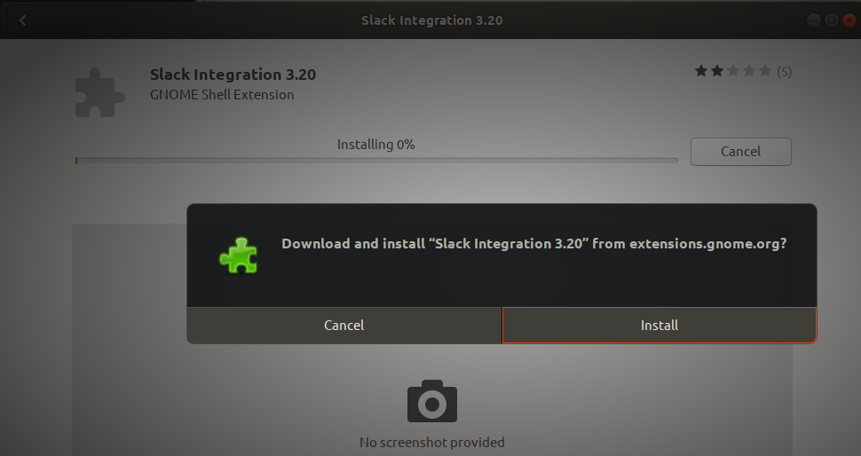This screenshot has height=456, width=861.
Task: Click the "No screenshot provided" label
Action: pyautogui.click(x=432, y=443)
